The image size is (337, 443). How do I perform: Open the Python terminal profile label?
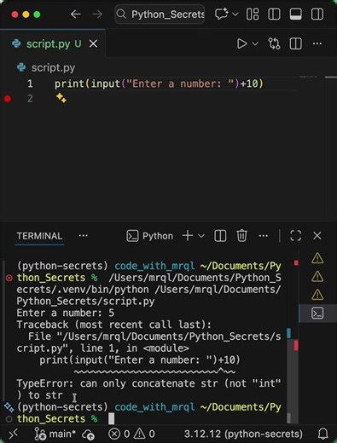coord(150,236)
